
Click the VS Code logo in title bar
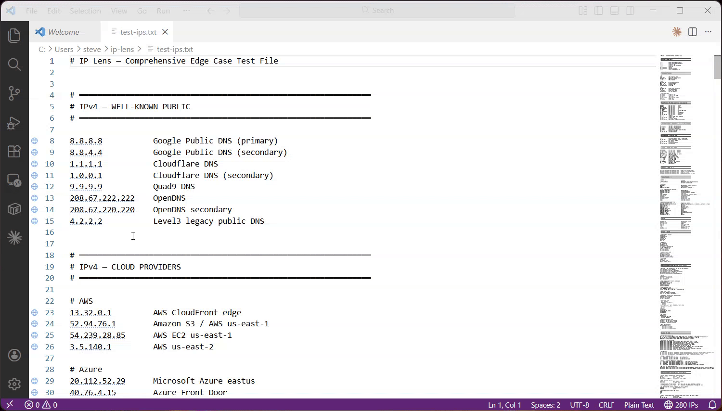pos(11,10)
